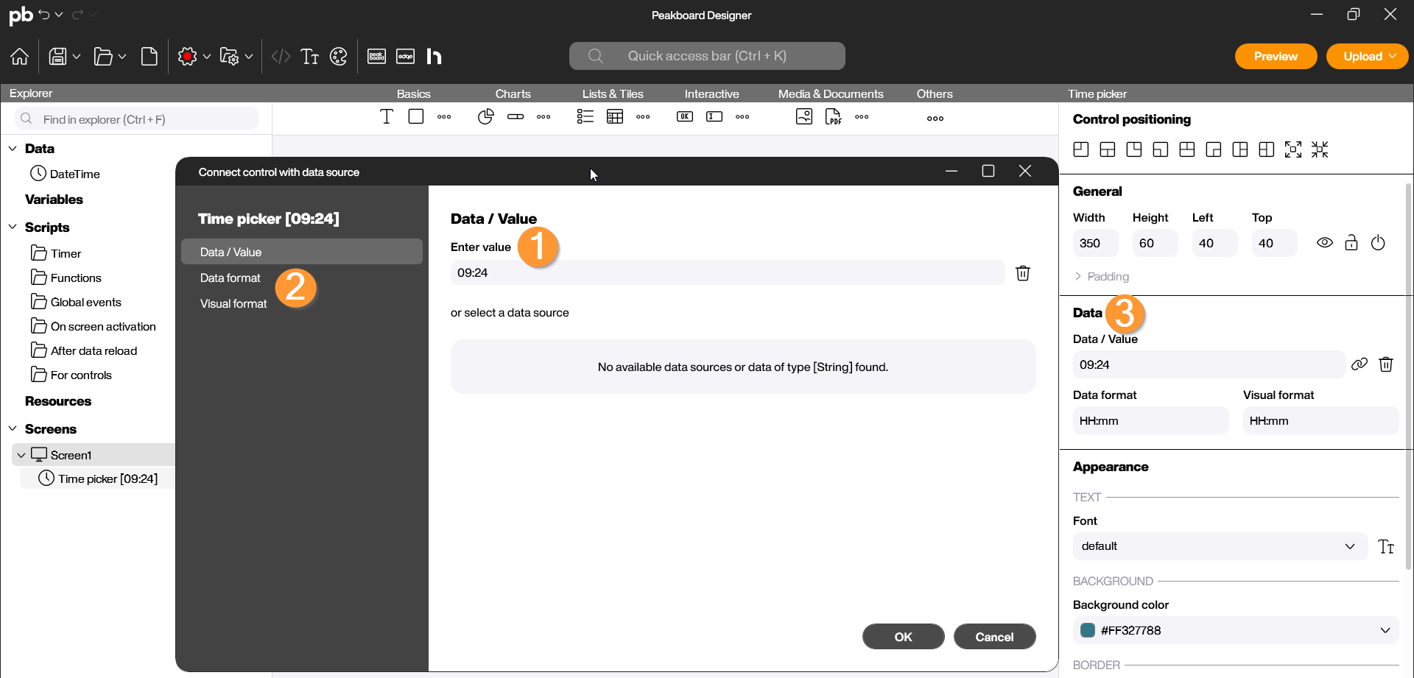Open Visual format in dialog sidebar
Viewport: 1414px width, 678px height.
[x=233, y=304]
